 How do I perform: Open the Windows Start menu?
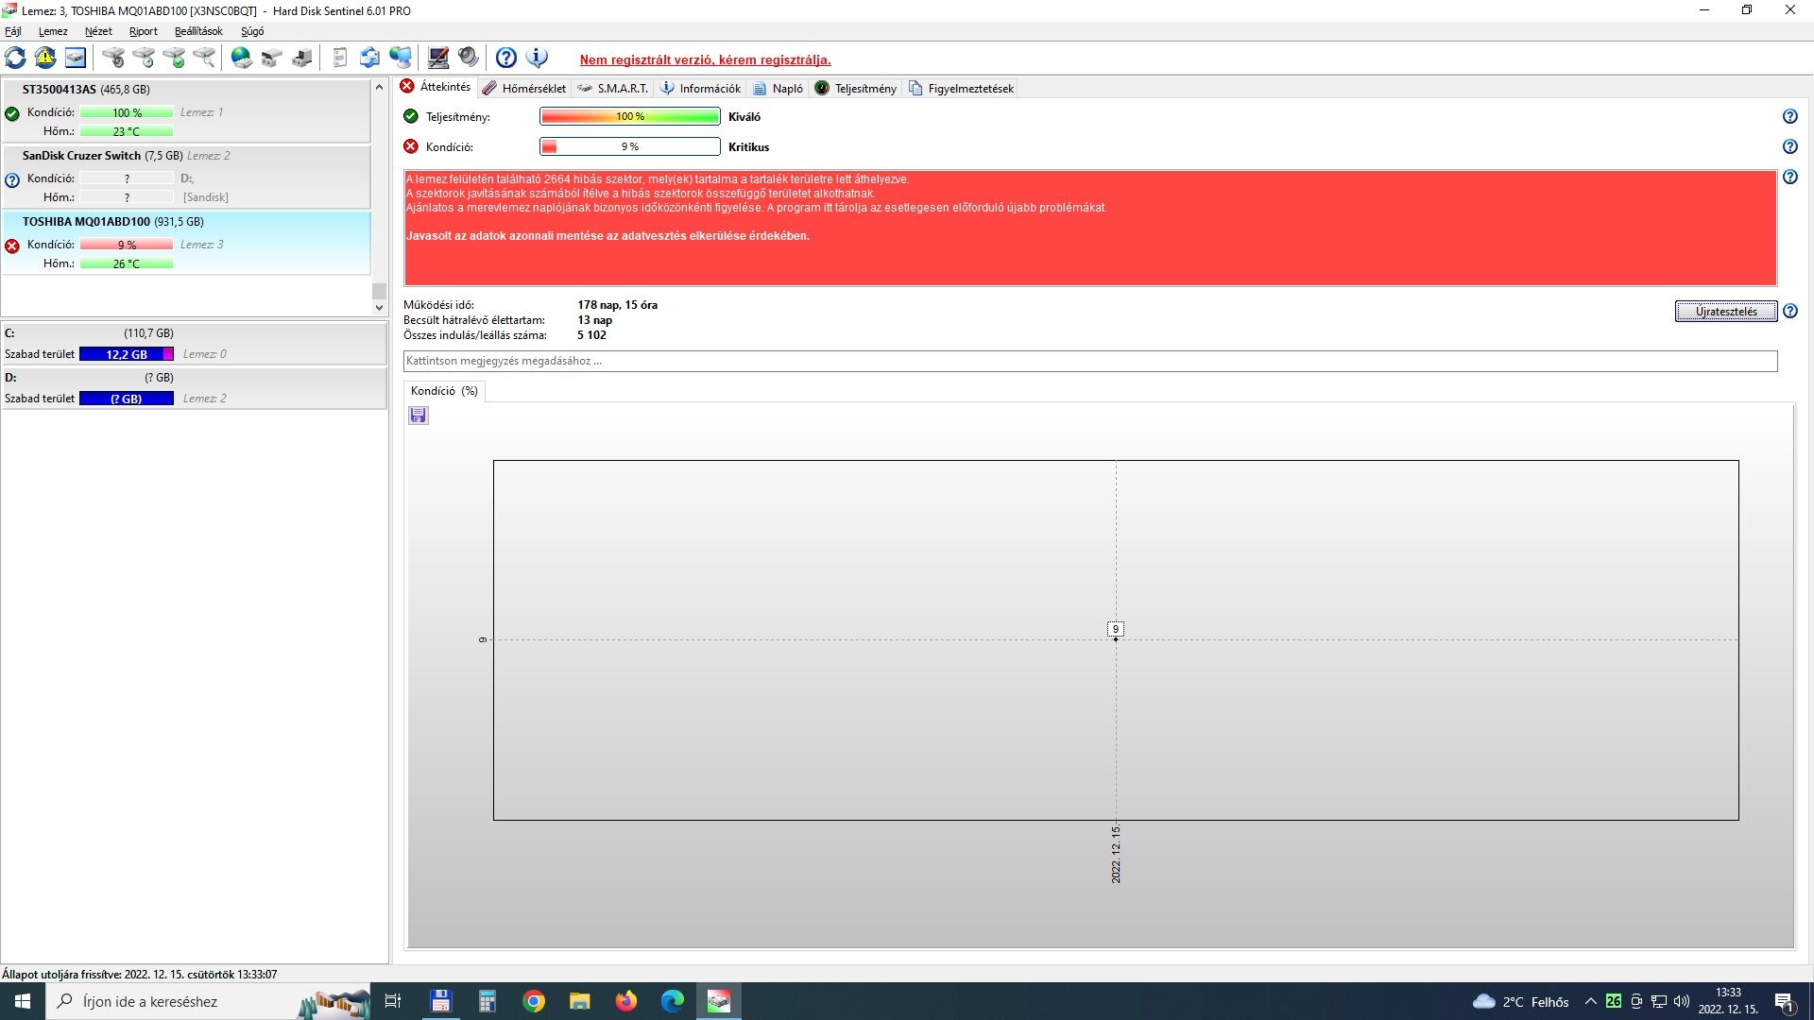coord(23,1001)
